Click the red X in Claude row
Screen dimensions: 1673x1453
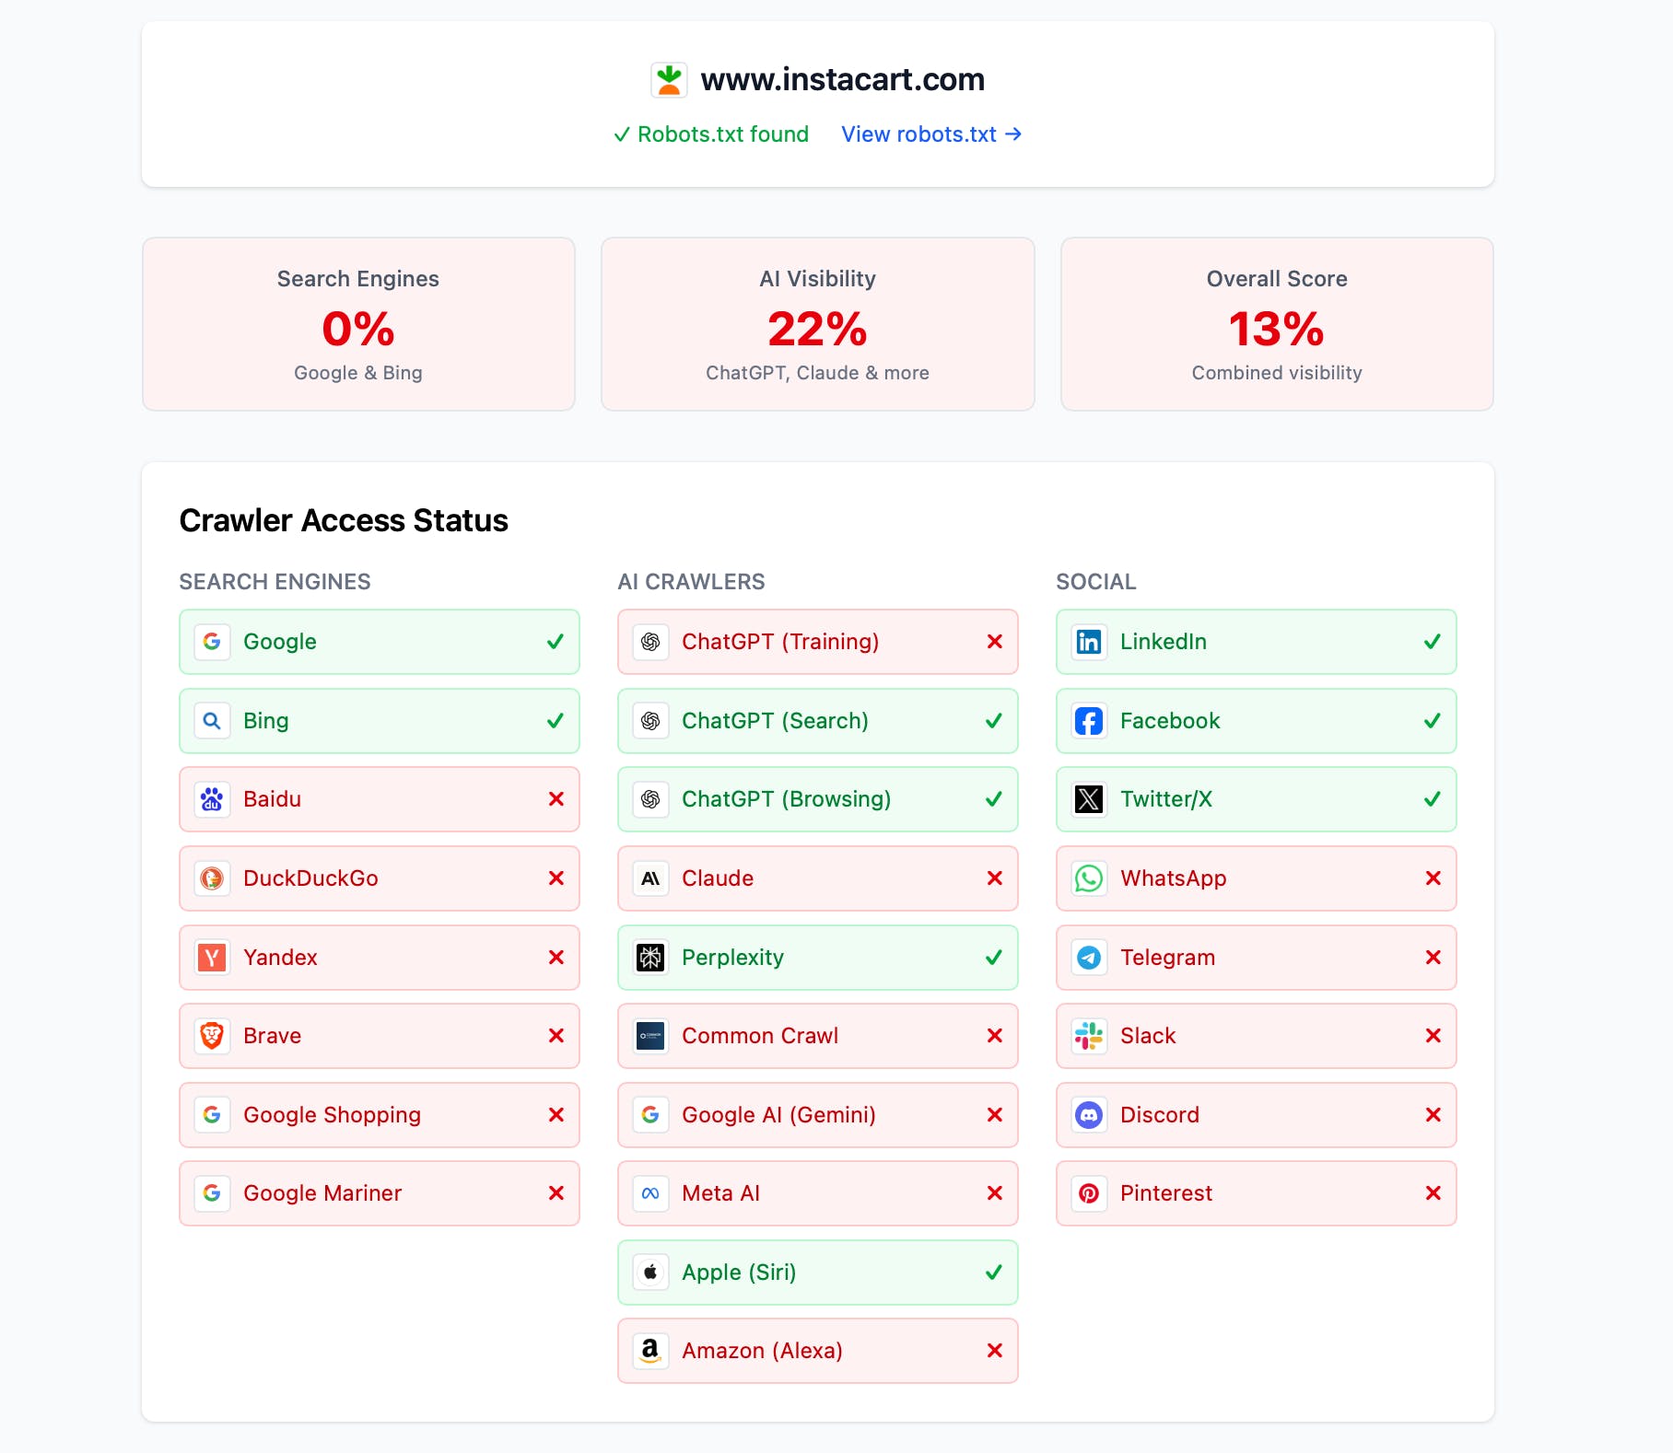[995, 878]
